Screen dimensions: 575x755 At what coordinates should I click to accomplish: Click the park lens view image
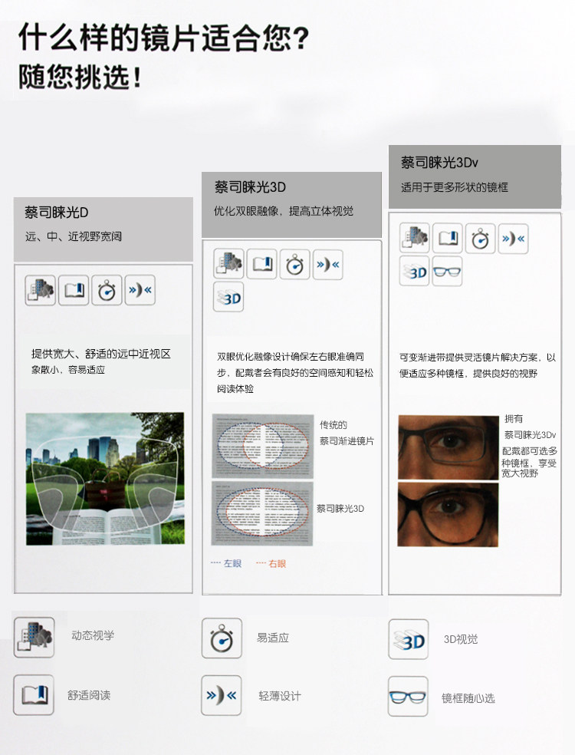pyautogui.click(x=105, y=479)
